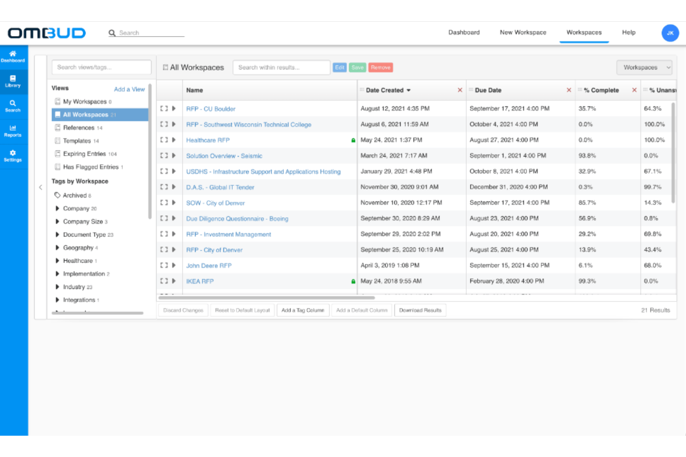The image size is (686, 457).
Task: Expand the IKEA RFP row
Action: click(x=174, y=281)
